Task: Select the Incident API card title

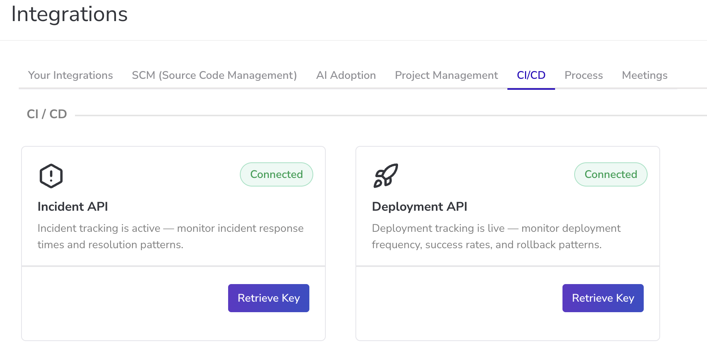Action: [x=73, y=206]
